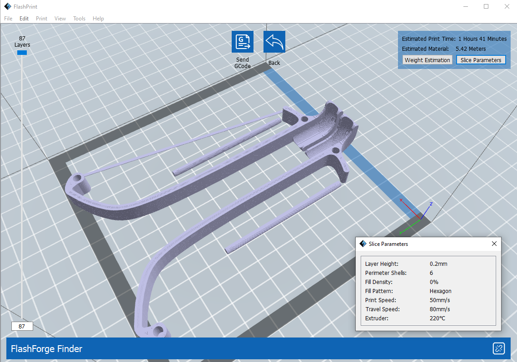The image size is (517, 362).
Task: Click the layer slider handle at top
Action: [x=22, y=52]
